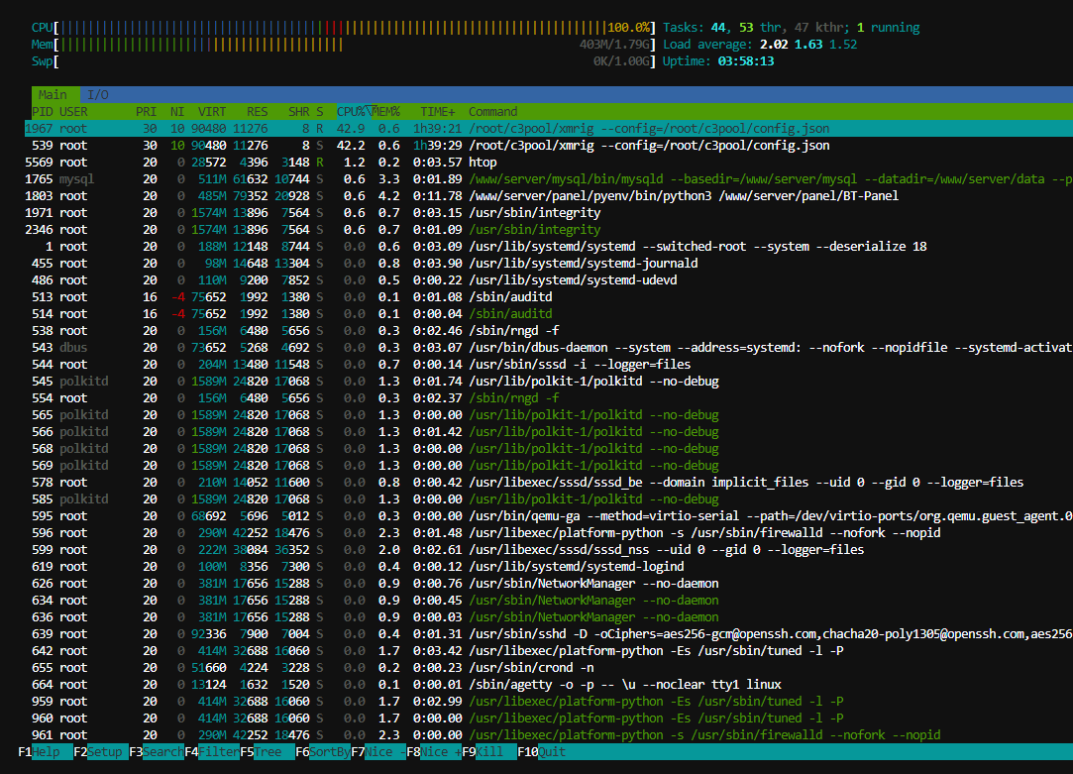Select the firewalld row with PID 596

coord(549,532)
